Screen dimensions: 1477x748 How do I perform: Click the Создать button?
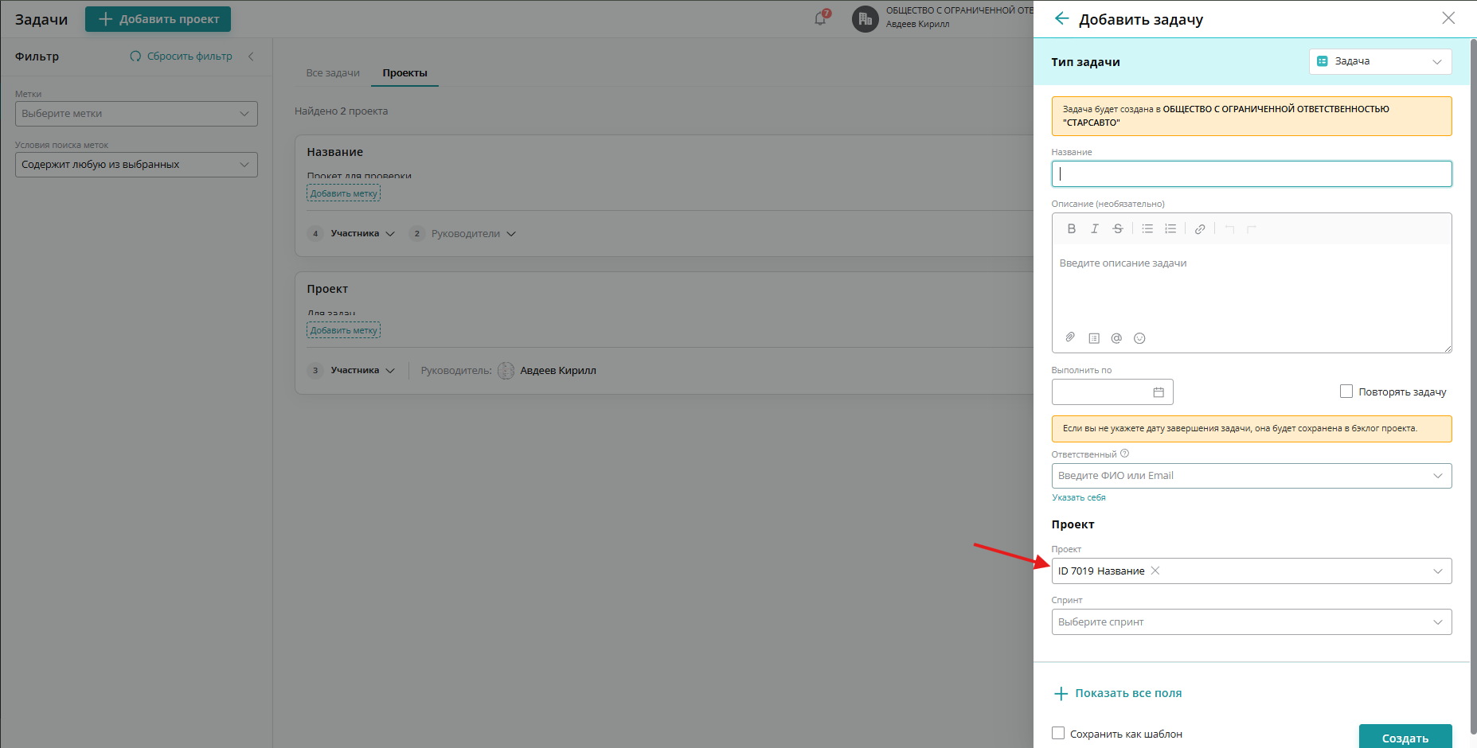tap(1405, 738)
